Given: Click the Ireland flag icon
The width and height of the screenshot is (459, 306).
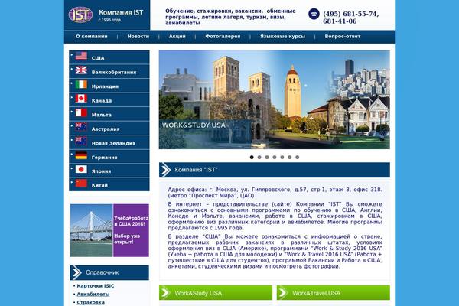Looking at the screenshot, I should tap(81, 84).
